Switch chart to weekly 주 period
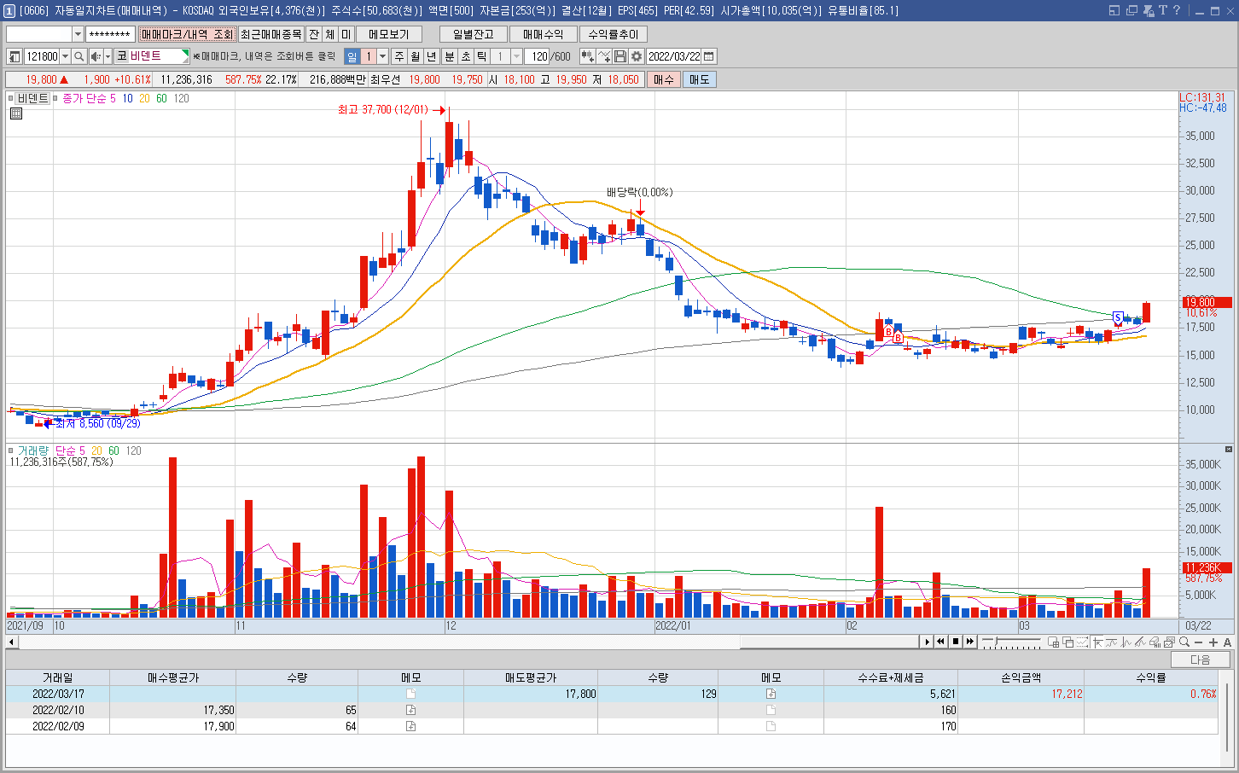The image size is (1239, 773). [x=399, y=56]
